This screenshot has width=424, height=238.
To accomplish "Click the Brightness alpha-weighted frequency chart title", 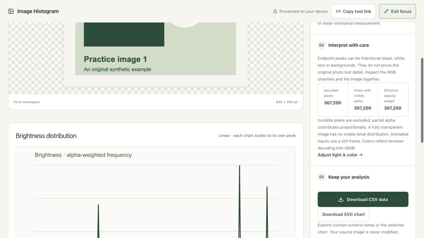I will tap(83, 155).
